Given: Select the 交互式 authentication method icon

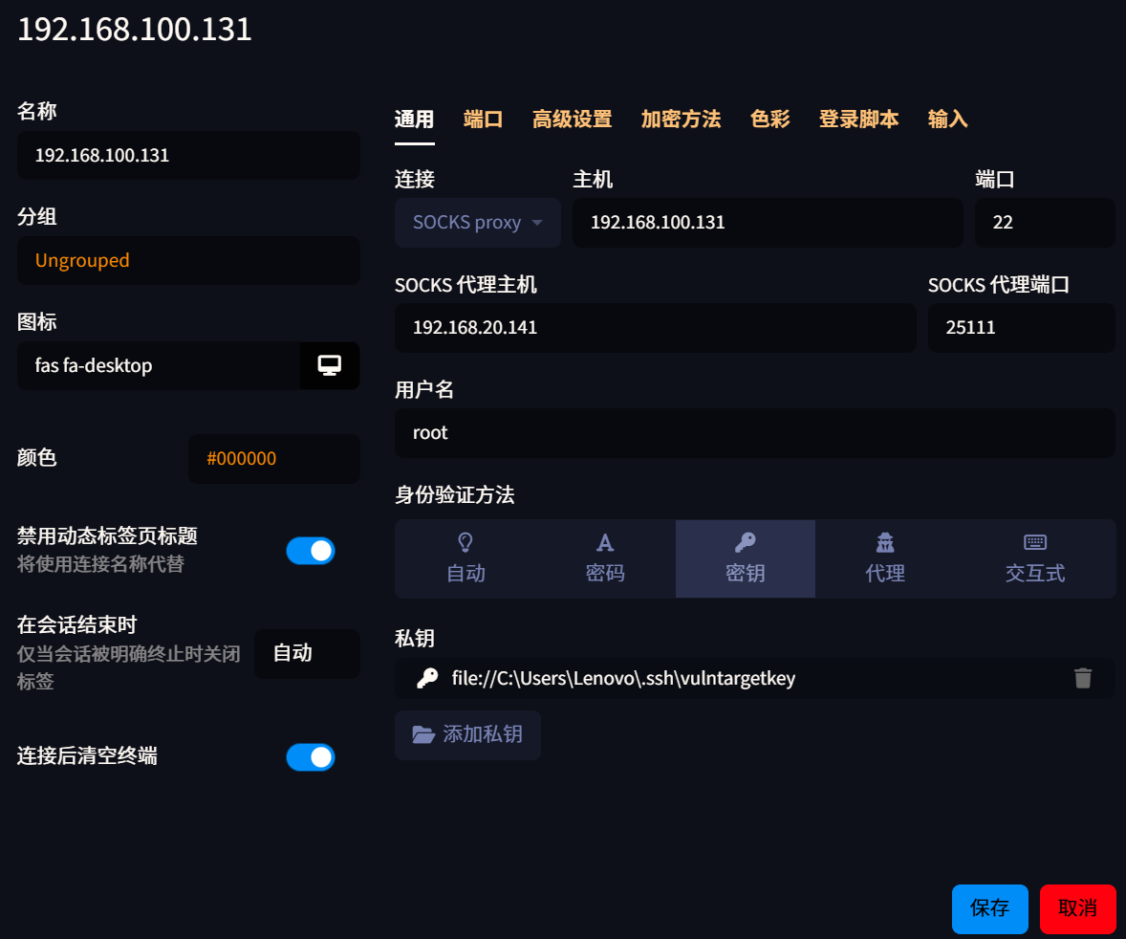Looking at the screenshot, I should tap(1034, 543).
